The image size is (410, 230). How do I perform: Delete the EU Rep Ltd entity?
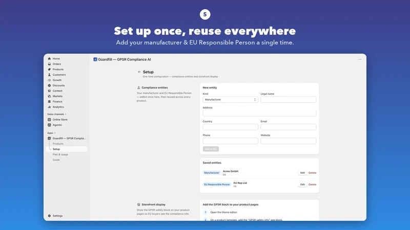(x=312, y=185)
